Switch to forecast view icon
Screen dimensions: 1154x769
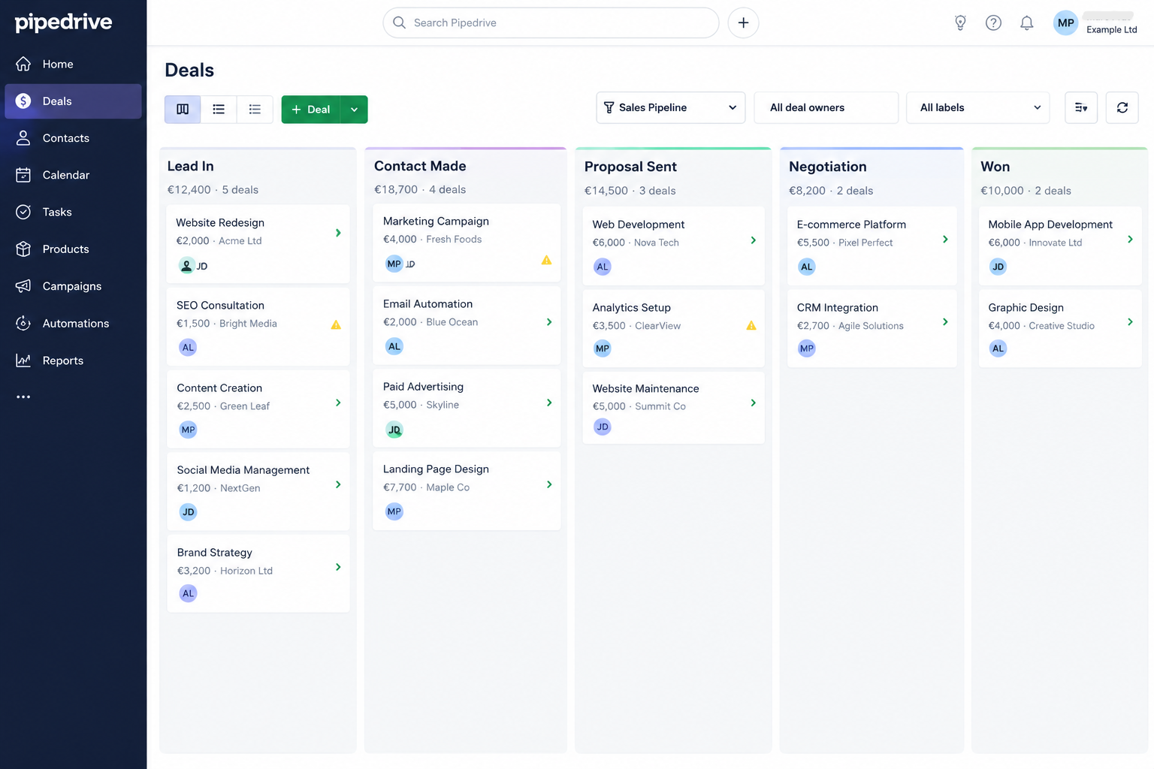tap(255, 110)
